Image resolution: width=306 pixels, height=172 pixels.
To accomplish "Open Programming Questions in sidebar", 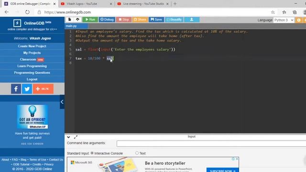I will (32, 73).
